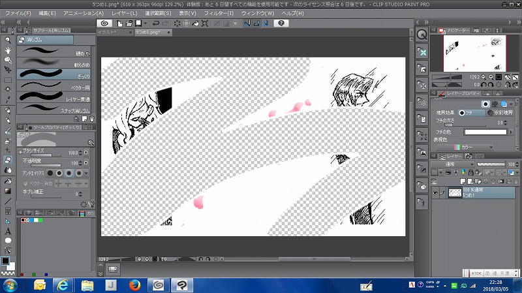522x293 pixels.
Task: Select the 水彩境界 watercolor edge option
Action: click(x=499, y=113)
